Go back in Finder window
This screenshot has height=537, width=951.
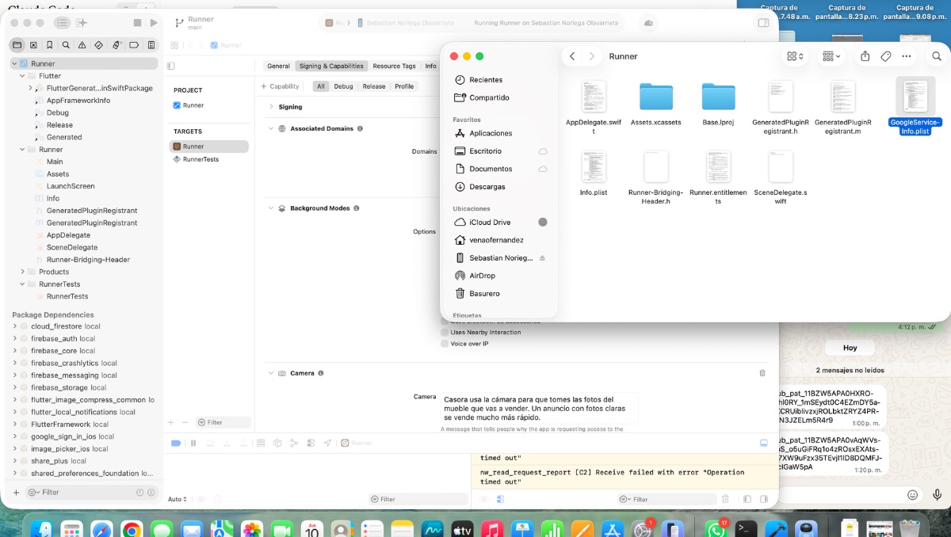click(x=572, y=56)
